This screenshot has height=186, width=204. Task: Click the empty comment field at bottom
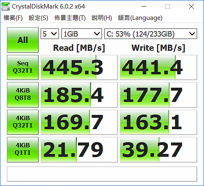coord(102,174)
